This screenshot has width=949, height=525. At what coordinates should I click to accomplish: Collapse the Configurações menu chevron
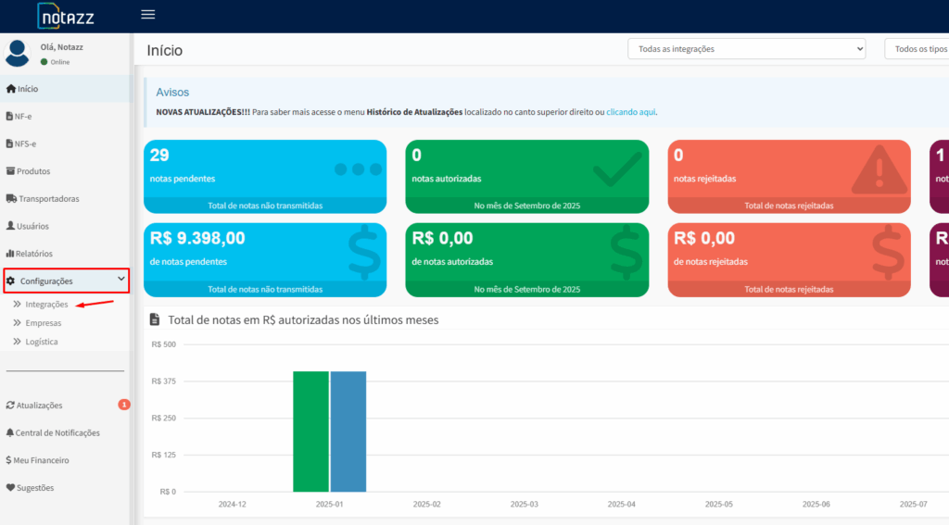tap(120, 280)
